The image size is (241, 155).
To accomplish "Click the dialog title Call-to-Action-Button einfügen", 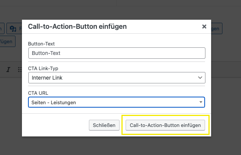I will [x=77, y=27].
